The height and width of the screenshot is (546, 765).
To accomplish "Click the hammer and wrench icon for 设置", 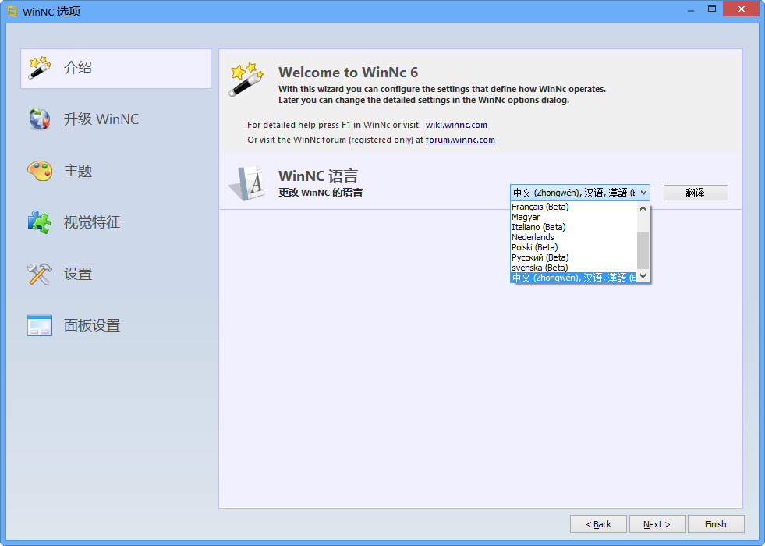I will [40, 275].
